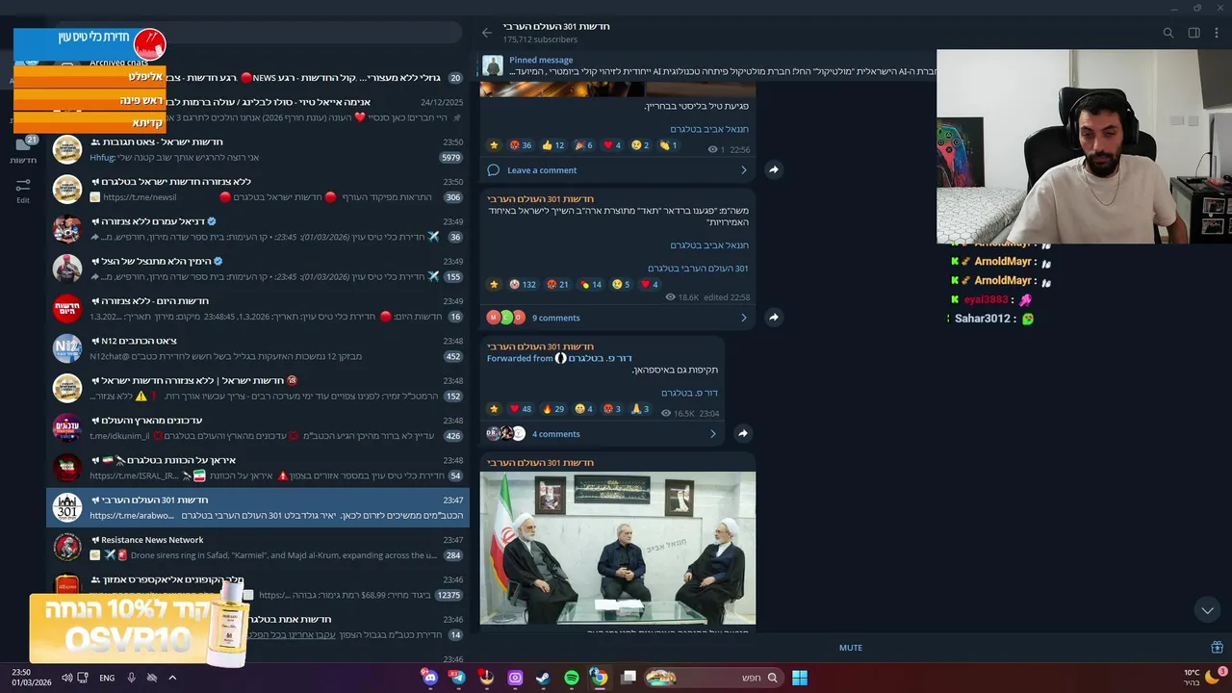
Task: Open the עדכונים מהארץ והעולם chat
Action: click(258, 428)
